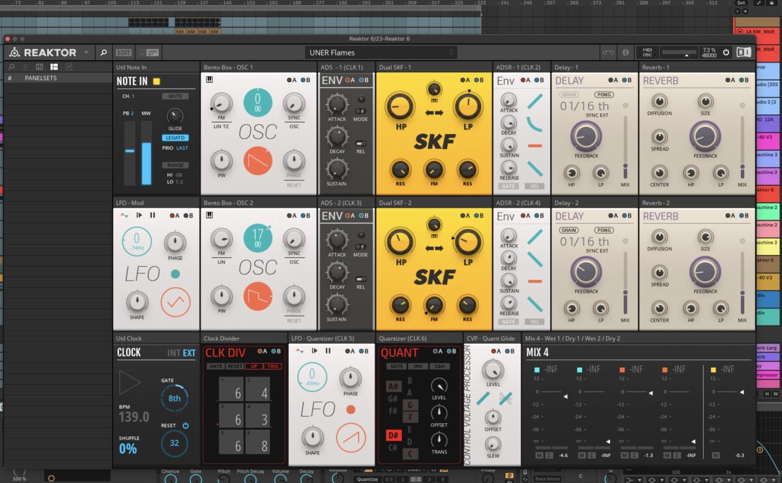Open the checkmark icon tab in the sidebar
Image resolution: width=782 pixels, height=483 pixels.
[x=68, y=66]
